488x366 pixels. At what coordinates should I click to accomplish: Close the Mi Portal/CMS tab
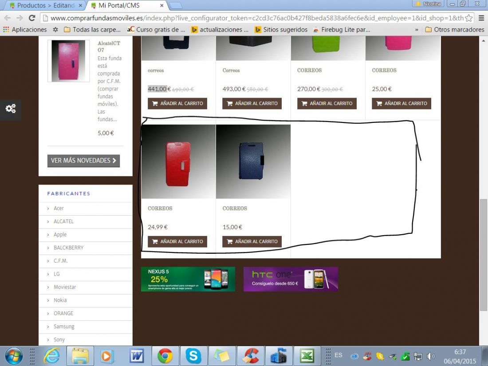coord(162,6)
